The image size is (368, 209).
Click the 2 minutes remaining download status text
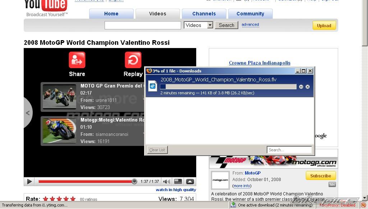click(x=207, y=93)
